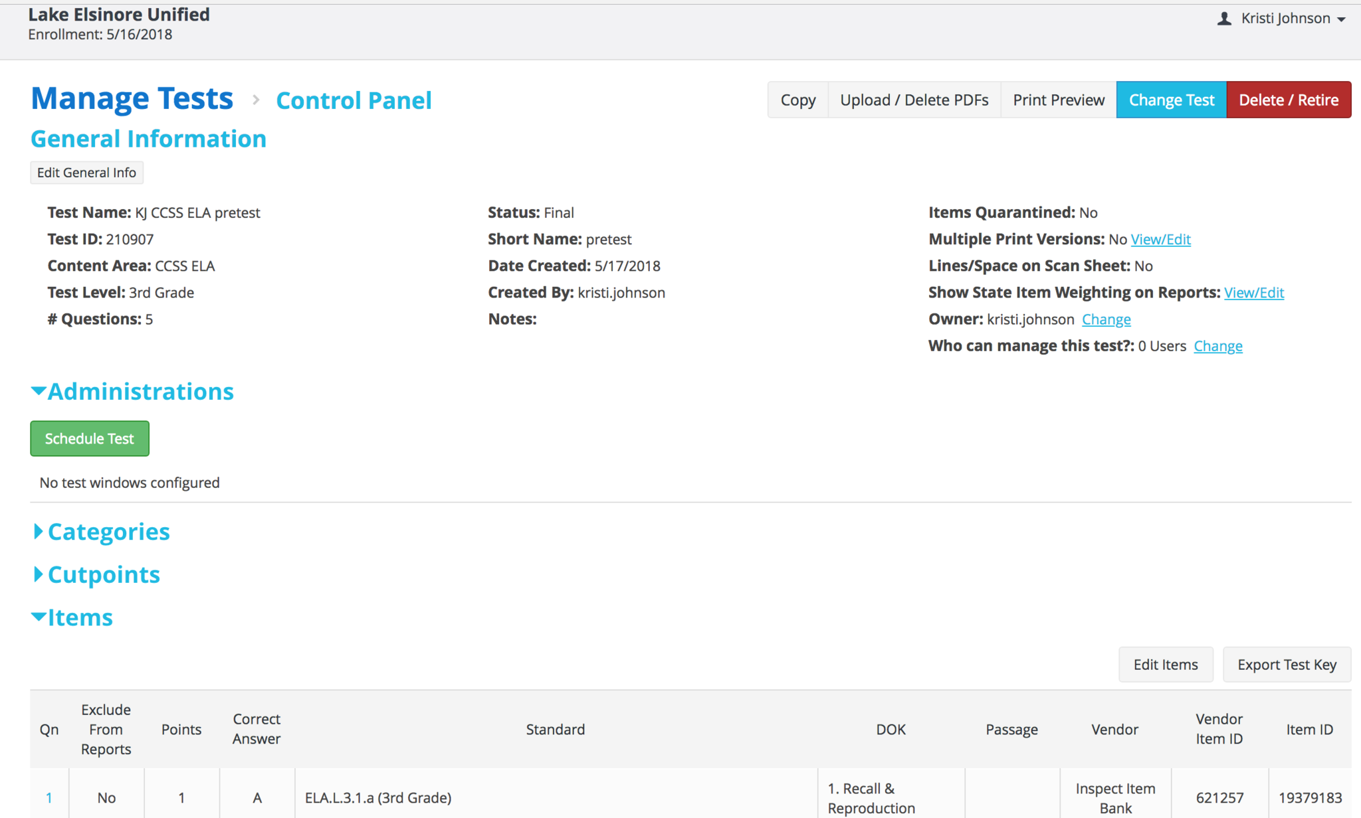This screenshot has height=818, width=1361.
Task: Click the user profile icon
Action: (1224, 19)
